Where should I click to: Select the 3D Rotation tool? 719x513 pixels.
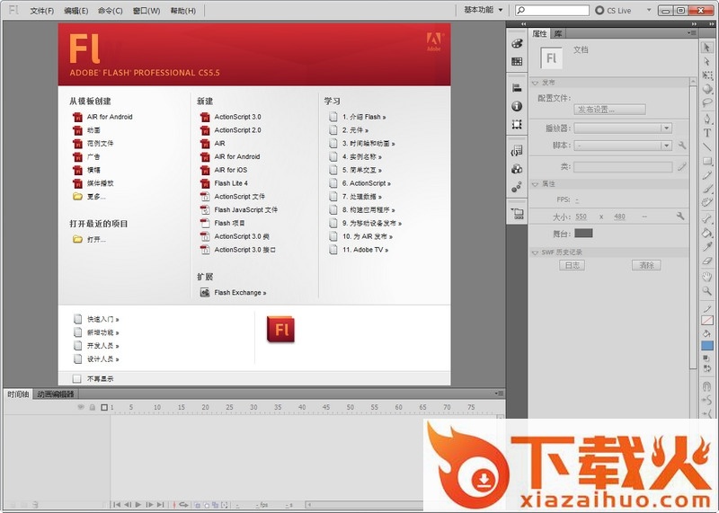[707, 89]
